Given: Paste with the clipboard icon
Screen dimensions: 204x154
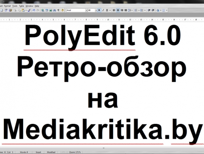Looking at the screenshot, I should point(23,10).
